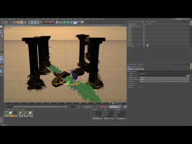Click Apply button in Coordinates panel

tap(121, 118)
